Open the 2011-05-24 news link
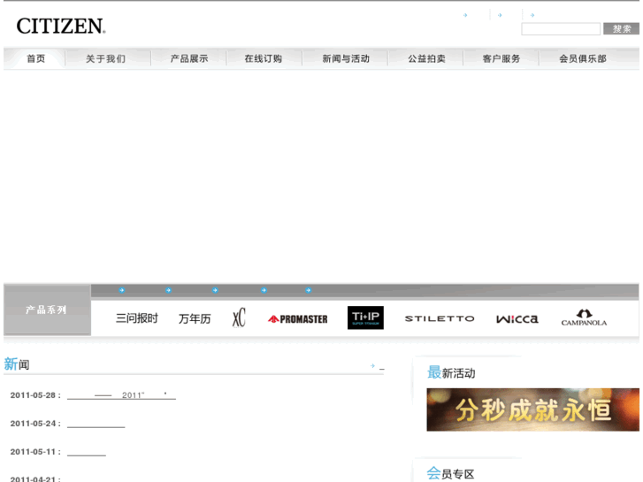The height and width of the screenshot is (482, 643). coord(96,424)
